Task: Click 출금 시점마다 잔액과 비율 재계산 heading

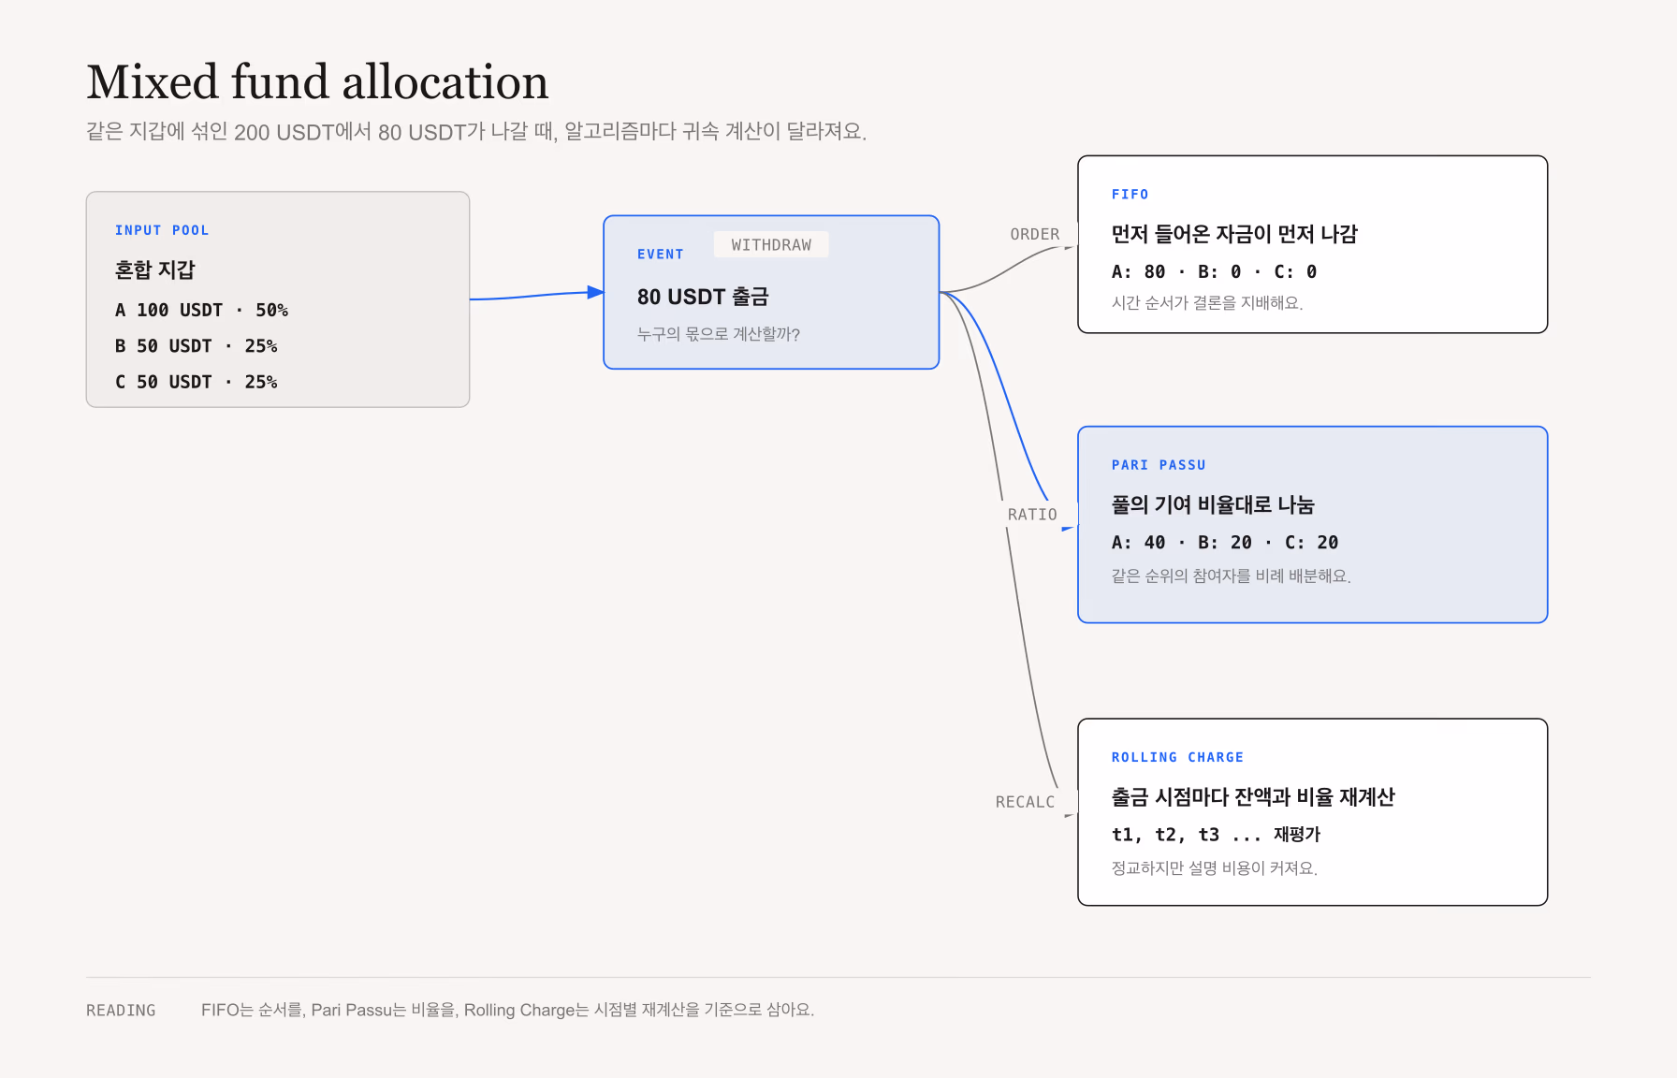Action: [1253, 796]
